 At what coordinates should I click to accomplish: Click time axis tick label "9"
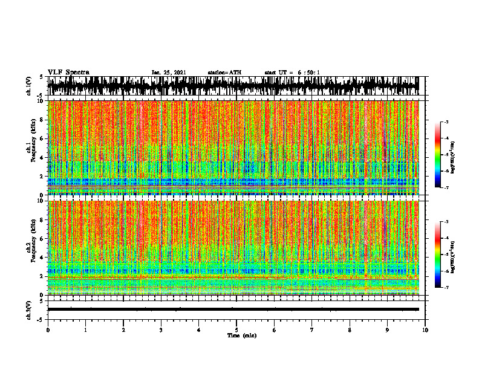point(387,330)
